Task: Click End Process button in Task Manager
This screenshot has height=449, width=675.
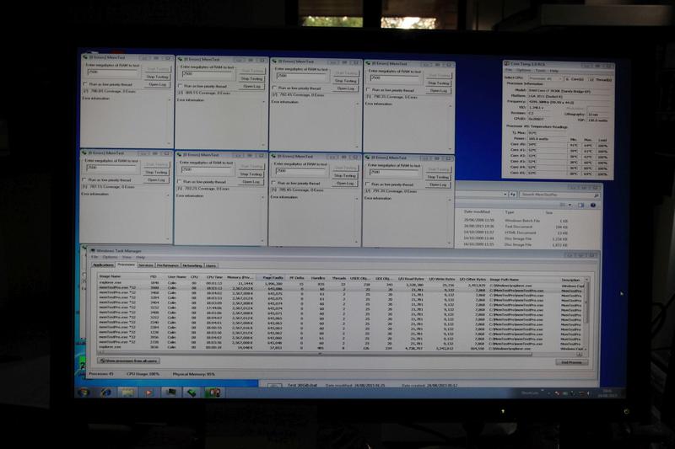Action: [x=571, y=362]
